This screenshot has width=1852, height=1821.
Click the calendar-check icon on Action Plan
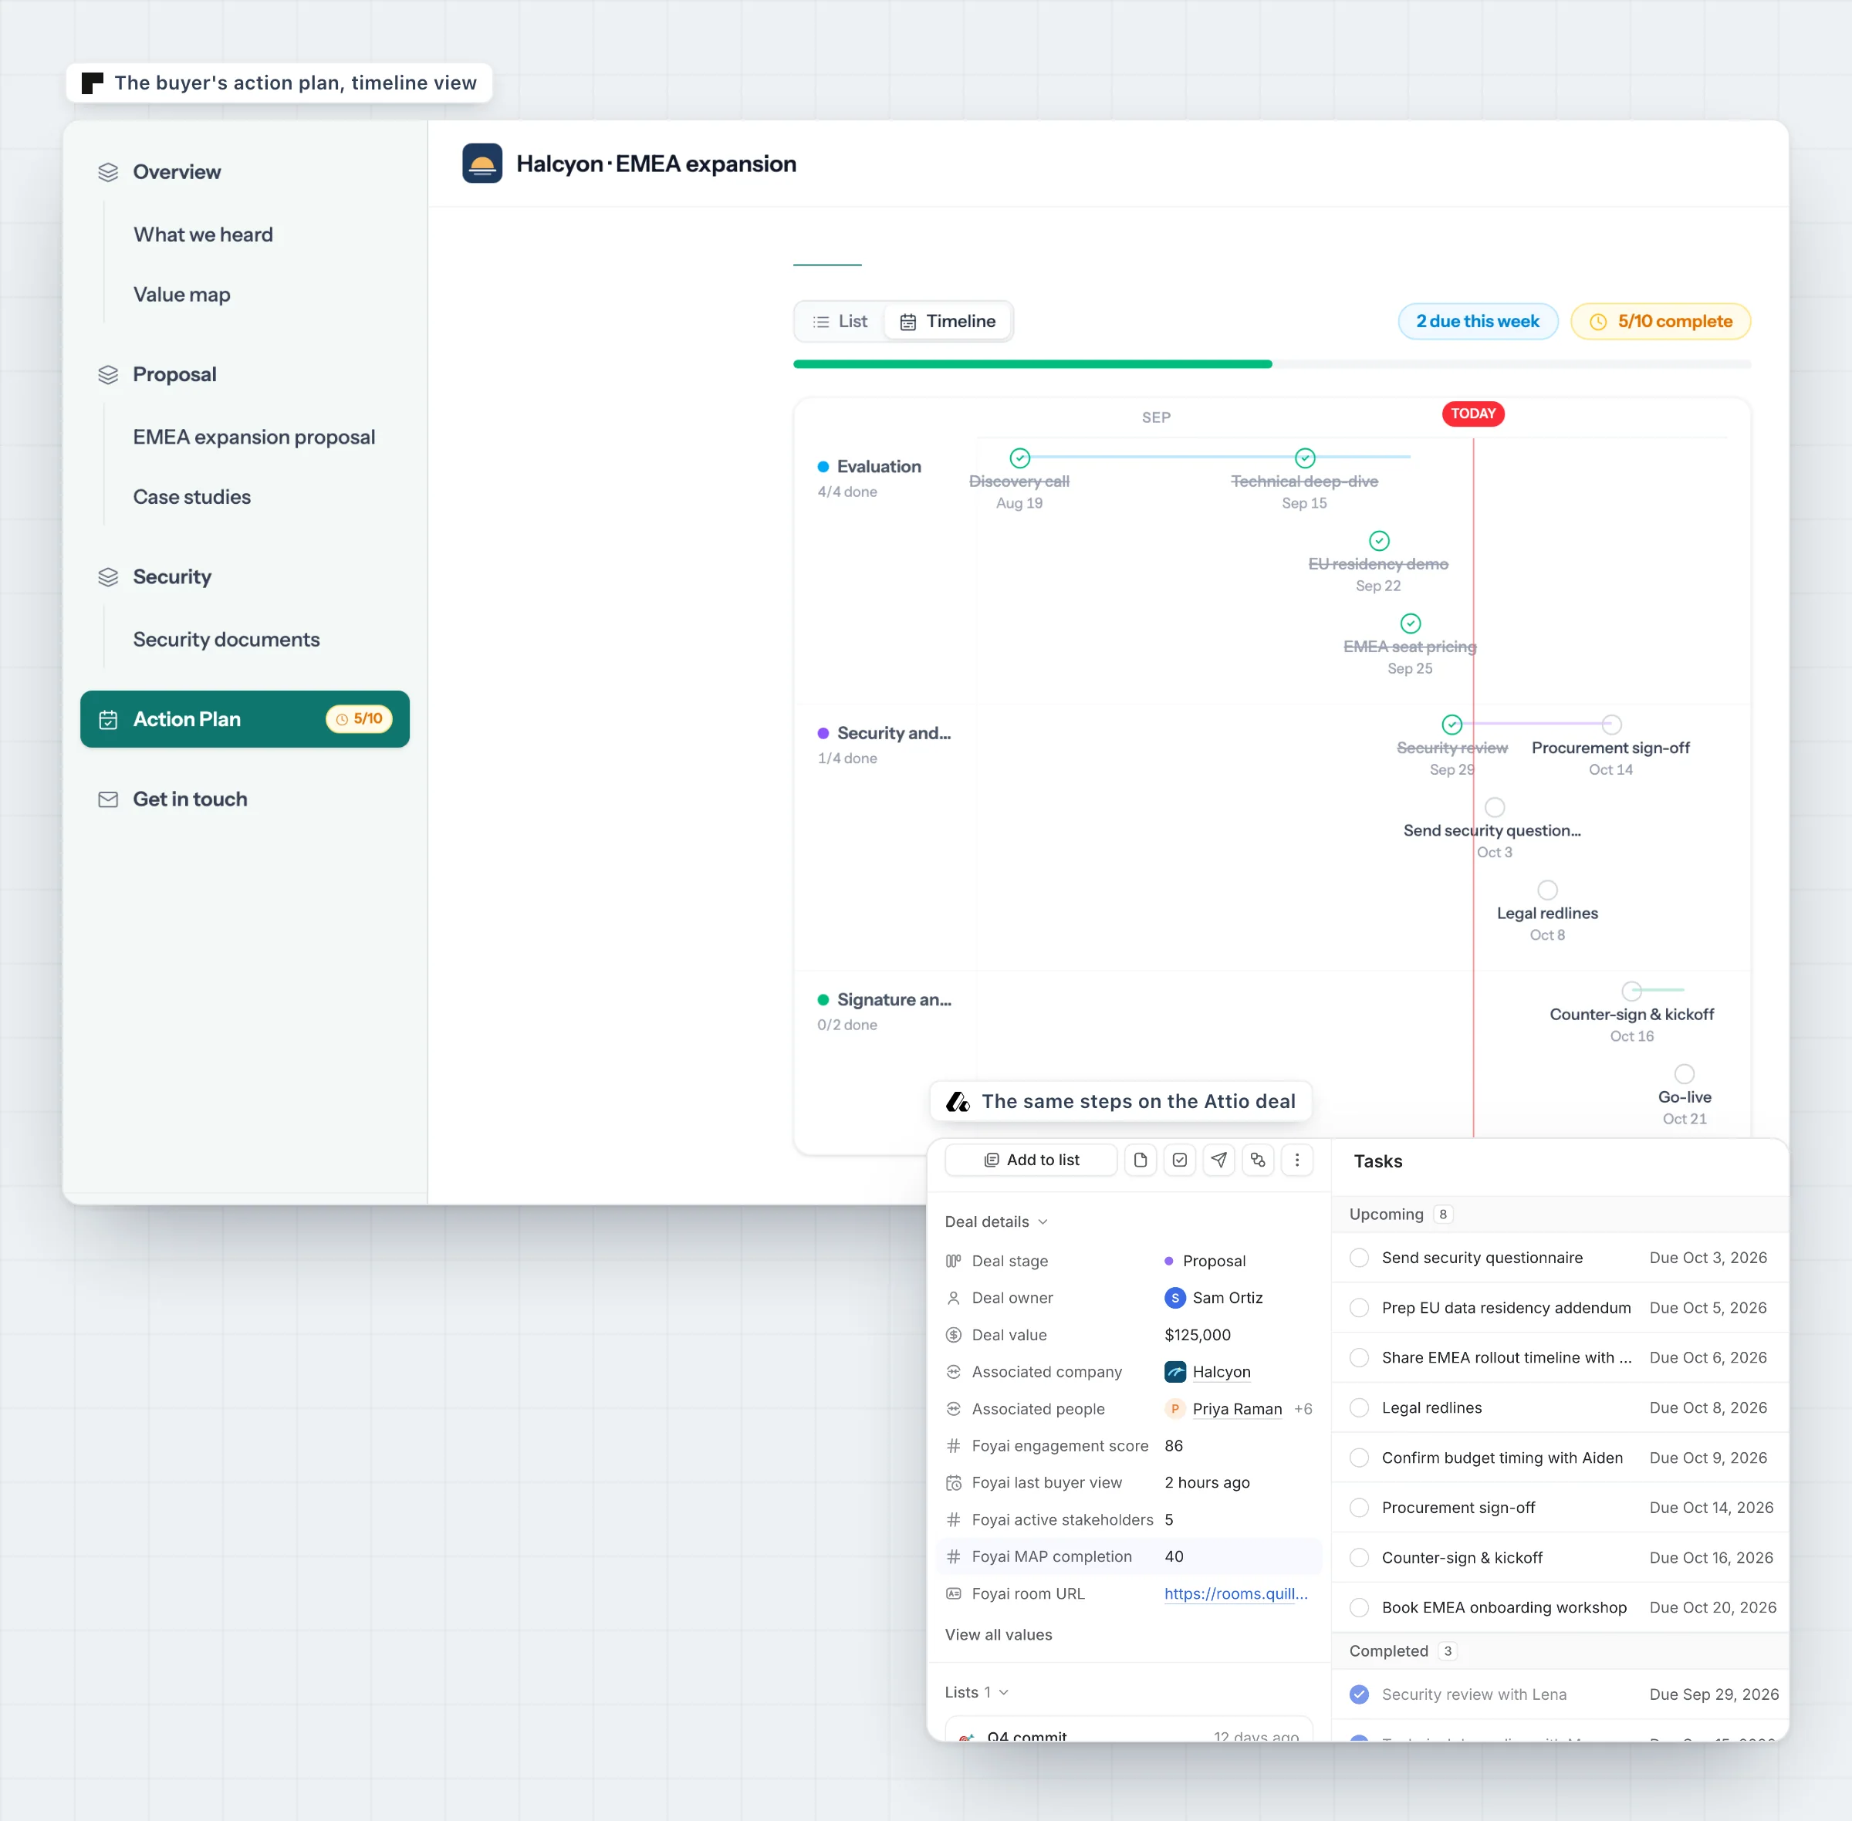[x=108, y=720]
